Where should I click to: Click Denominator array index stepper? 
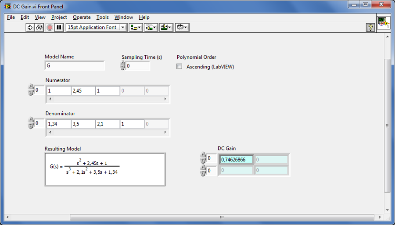[x=31, y=123]
